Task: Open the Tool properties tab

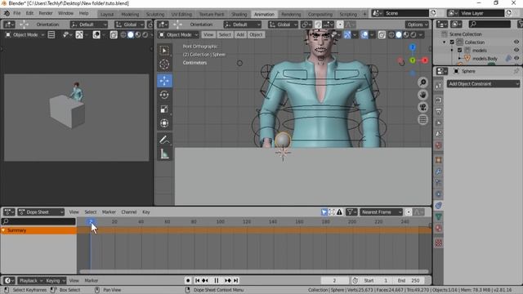Action: coord(439,86)
